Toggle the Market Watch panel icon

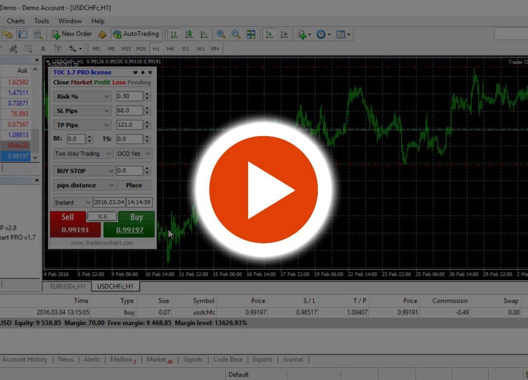coord(23,34)
